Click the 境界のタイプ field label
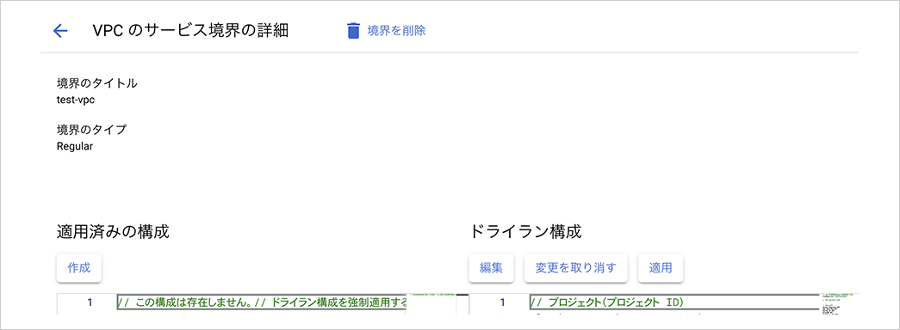This screenshot has width=900, height=330. click(91, 130)
